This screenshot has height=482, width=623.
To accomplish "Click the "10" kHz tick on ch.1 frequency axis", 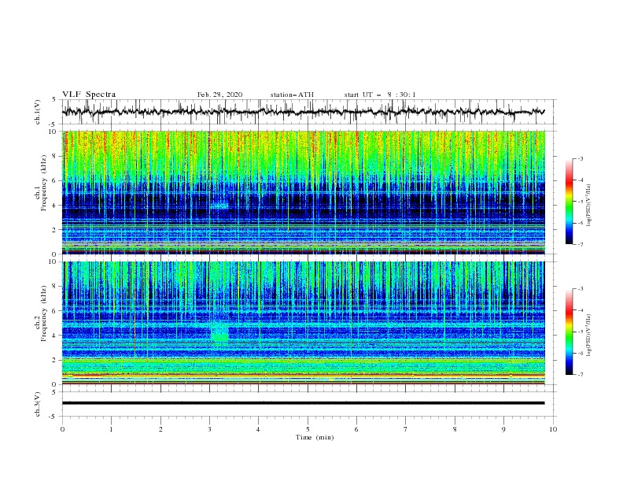I will tap(53, 132).
